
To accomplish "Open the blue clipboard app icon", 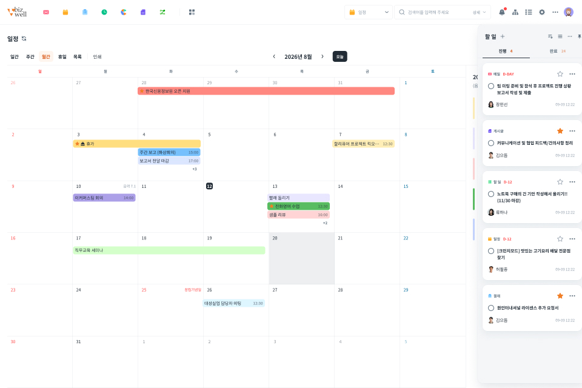I will point(85,12).
